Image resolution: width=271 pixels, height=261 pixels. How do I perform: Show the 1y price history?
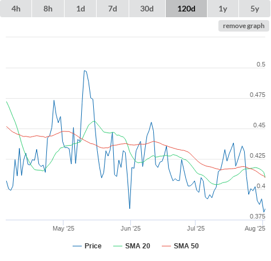223,9
